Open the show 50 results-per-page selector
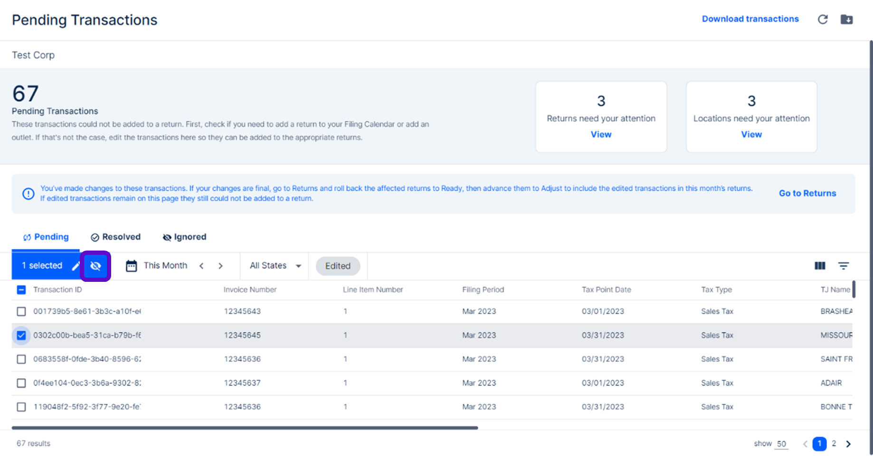Viewport: 873px width, 456px height. 781,444
